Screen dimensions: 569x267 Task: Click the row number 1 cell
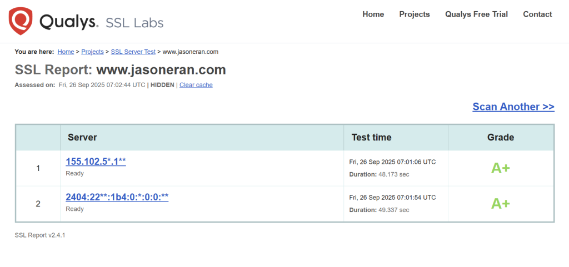38,168
